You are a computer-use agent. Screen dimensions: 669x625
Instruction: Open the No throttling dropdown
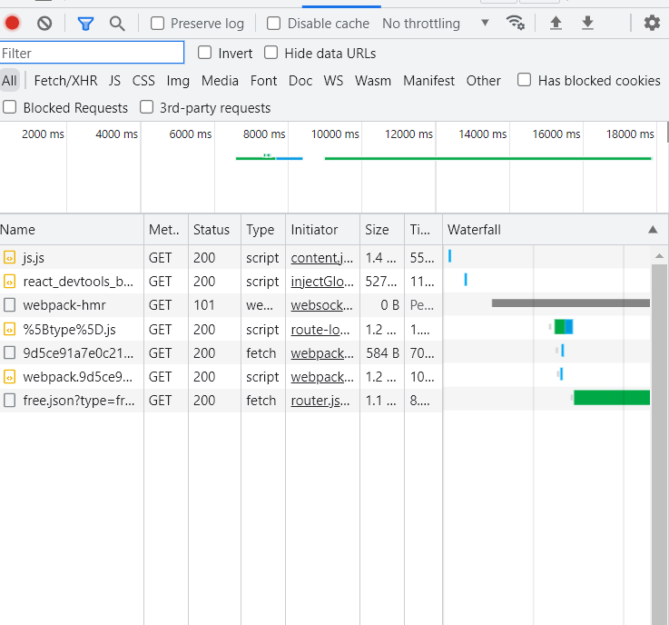[436, 23]
